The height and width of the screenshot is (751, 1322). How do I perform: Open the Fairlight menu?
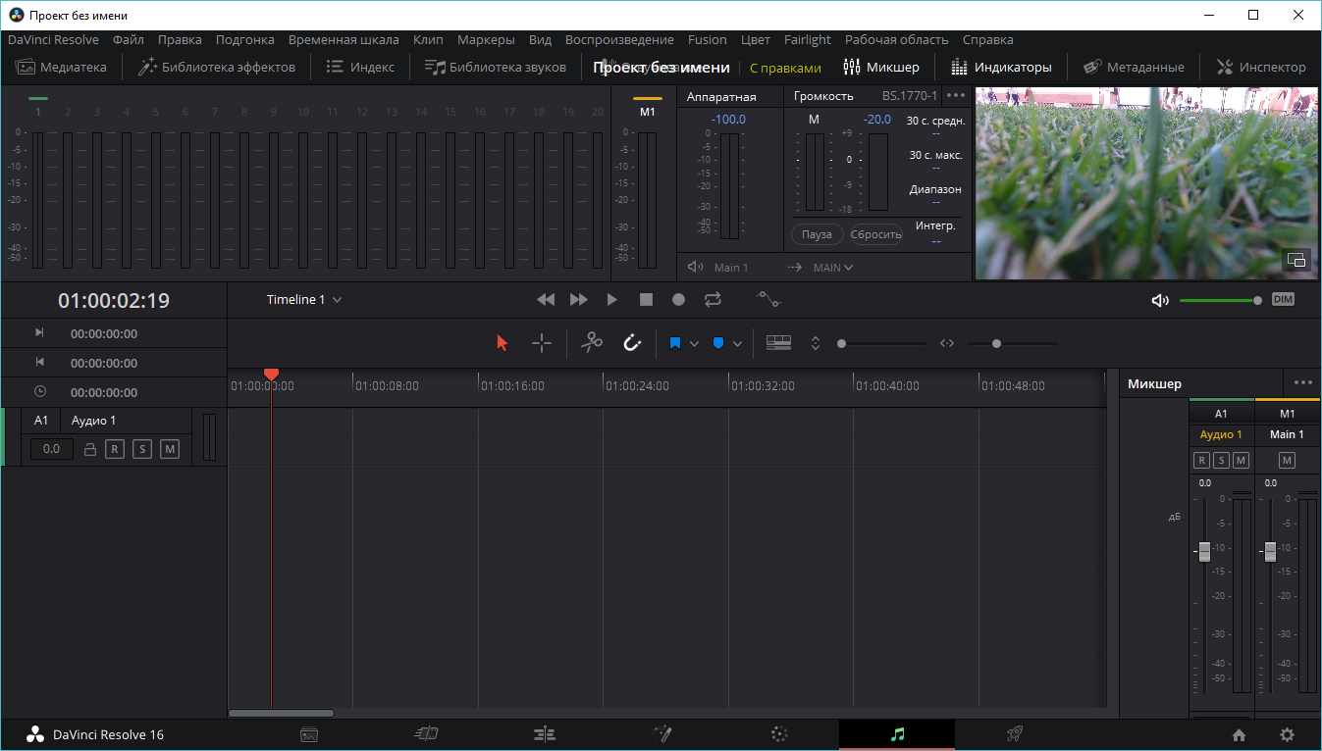(808, 40)
